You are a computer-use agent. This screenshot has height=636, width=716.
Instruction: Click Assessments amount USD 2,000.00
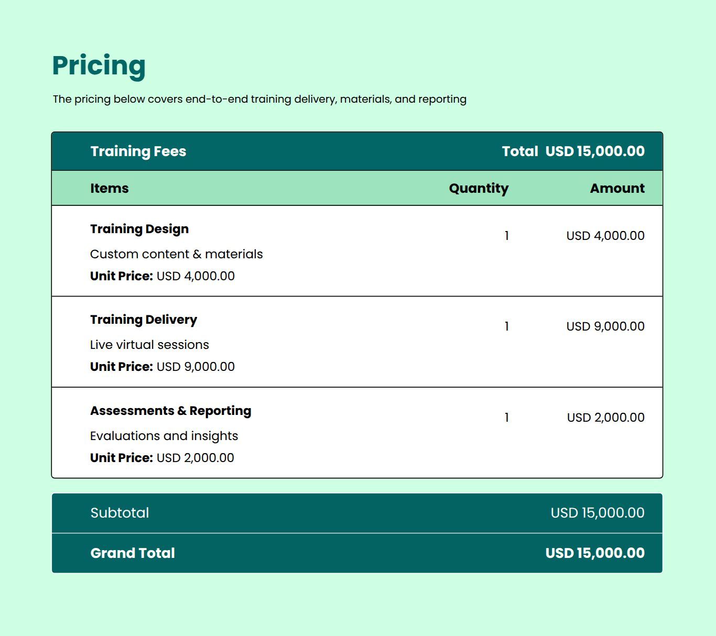click(605, 418)
